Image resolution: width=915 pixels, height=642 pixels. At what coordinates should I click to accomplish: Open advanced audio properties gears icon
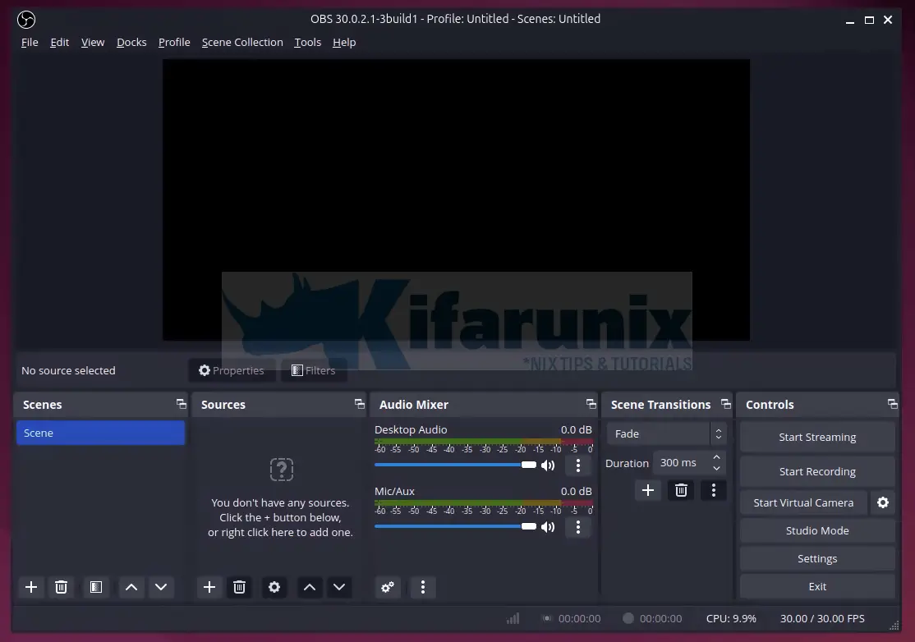click(x=388, y=587)
